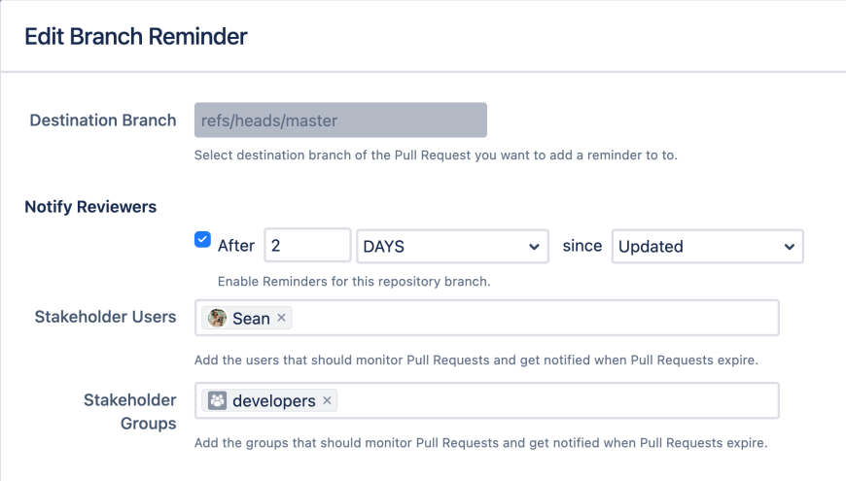Click the developers group icon
Viewport: 846px width, 481px height.
(x=218, y=400)
